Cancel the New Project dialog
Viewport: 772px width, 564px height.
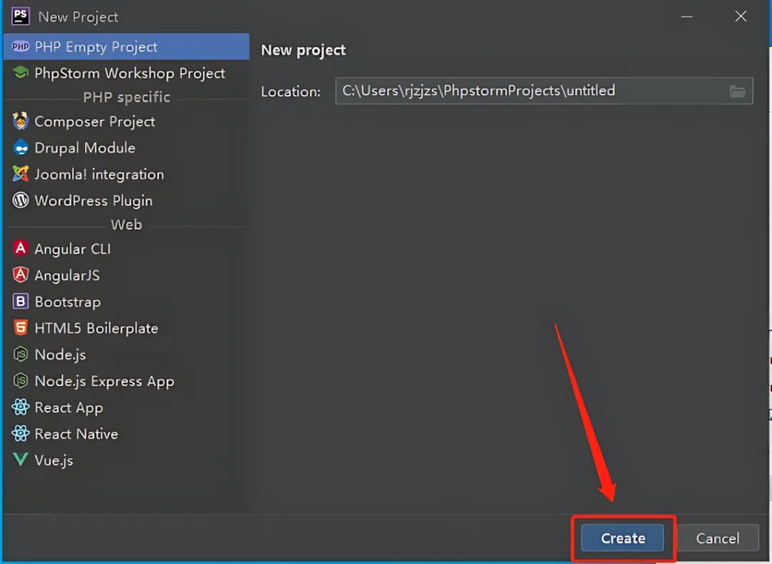[718, 538]
